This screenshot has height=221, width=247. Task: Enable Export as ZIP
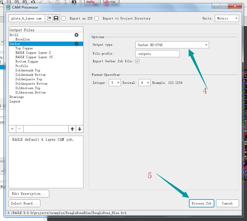click(x=64, y=18)
